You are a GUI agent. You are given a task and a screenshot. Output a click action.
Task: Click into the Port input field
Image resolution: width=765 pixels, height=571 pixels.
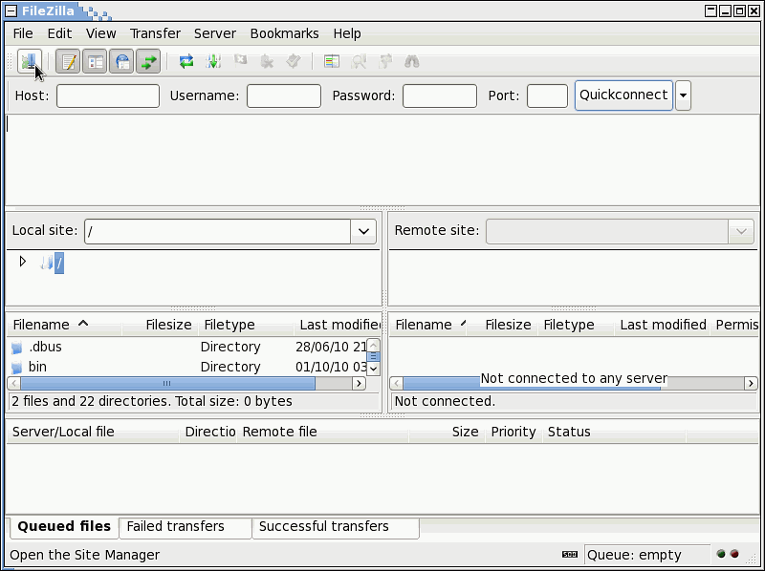click(x=547, y=95)
